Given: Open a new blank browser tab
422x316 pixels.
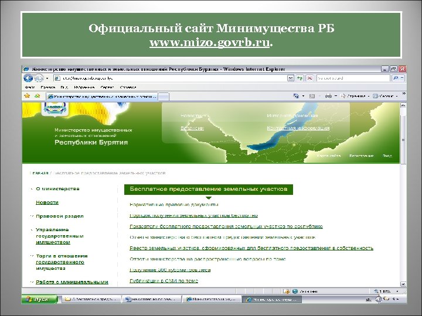Looking at the screenshot, I should [164, 97].
